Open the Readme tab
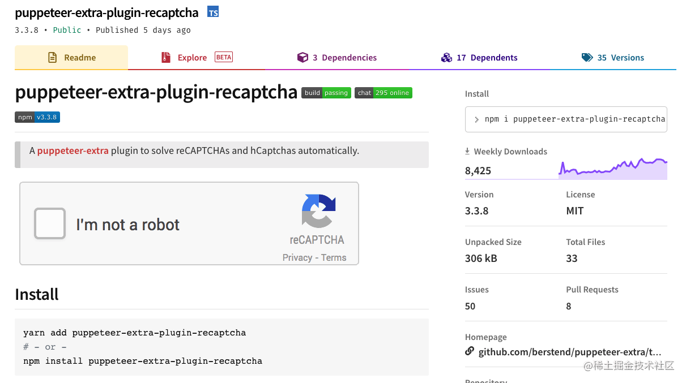This screenshot has width=686, height=383. point(71,57)
